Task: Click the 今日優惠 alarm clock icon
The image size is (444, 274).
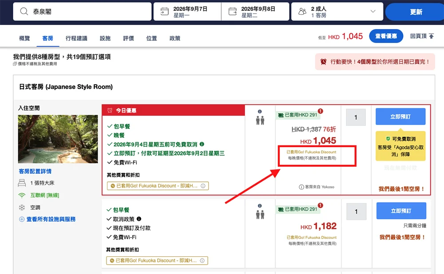Action: (110, 110)
